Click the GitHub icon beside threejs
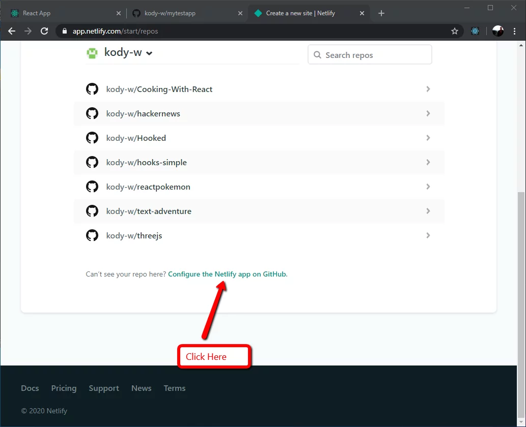 point(92,235)
